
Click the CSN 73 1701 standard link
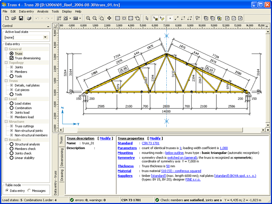(x=150, y=143)
